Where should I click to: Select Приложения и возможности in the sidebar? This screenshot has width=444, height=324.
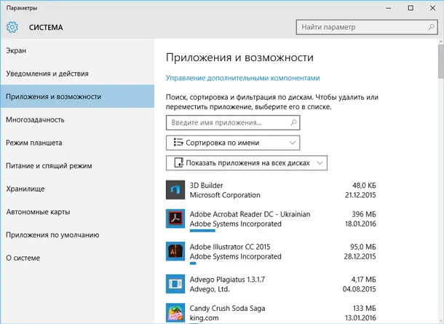point(77,97)
